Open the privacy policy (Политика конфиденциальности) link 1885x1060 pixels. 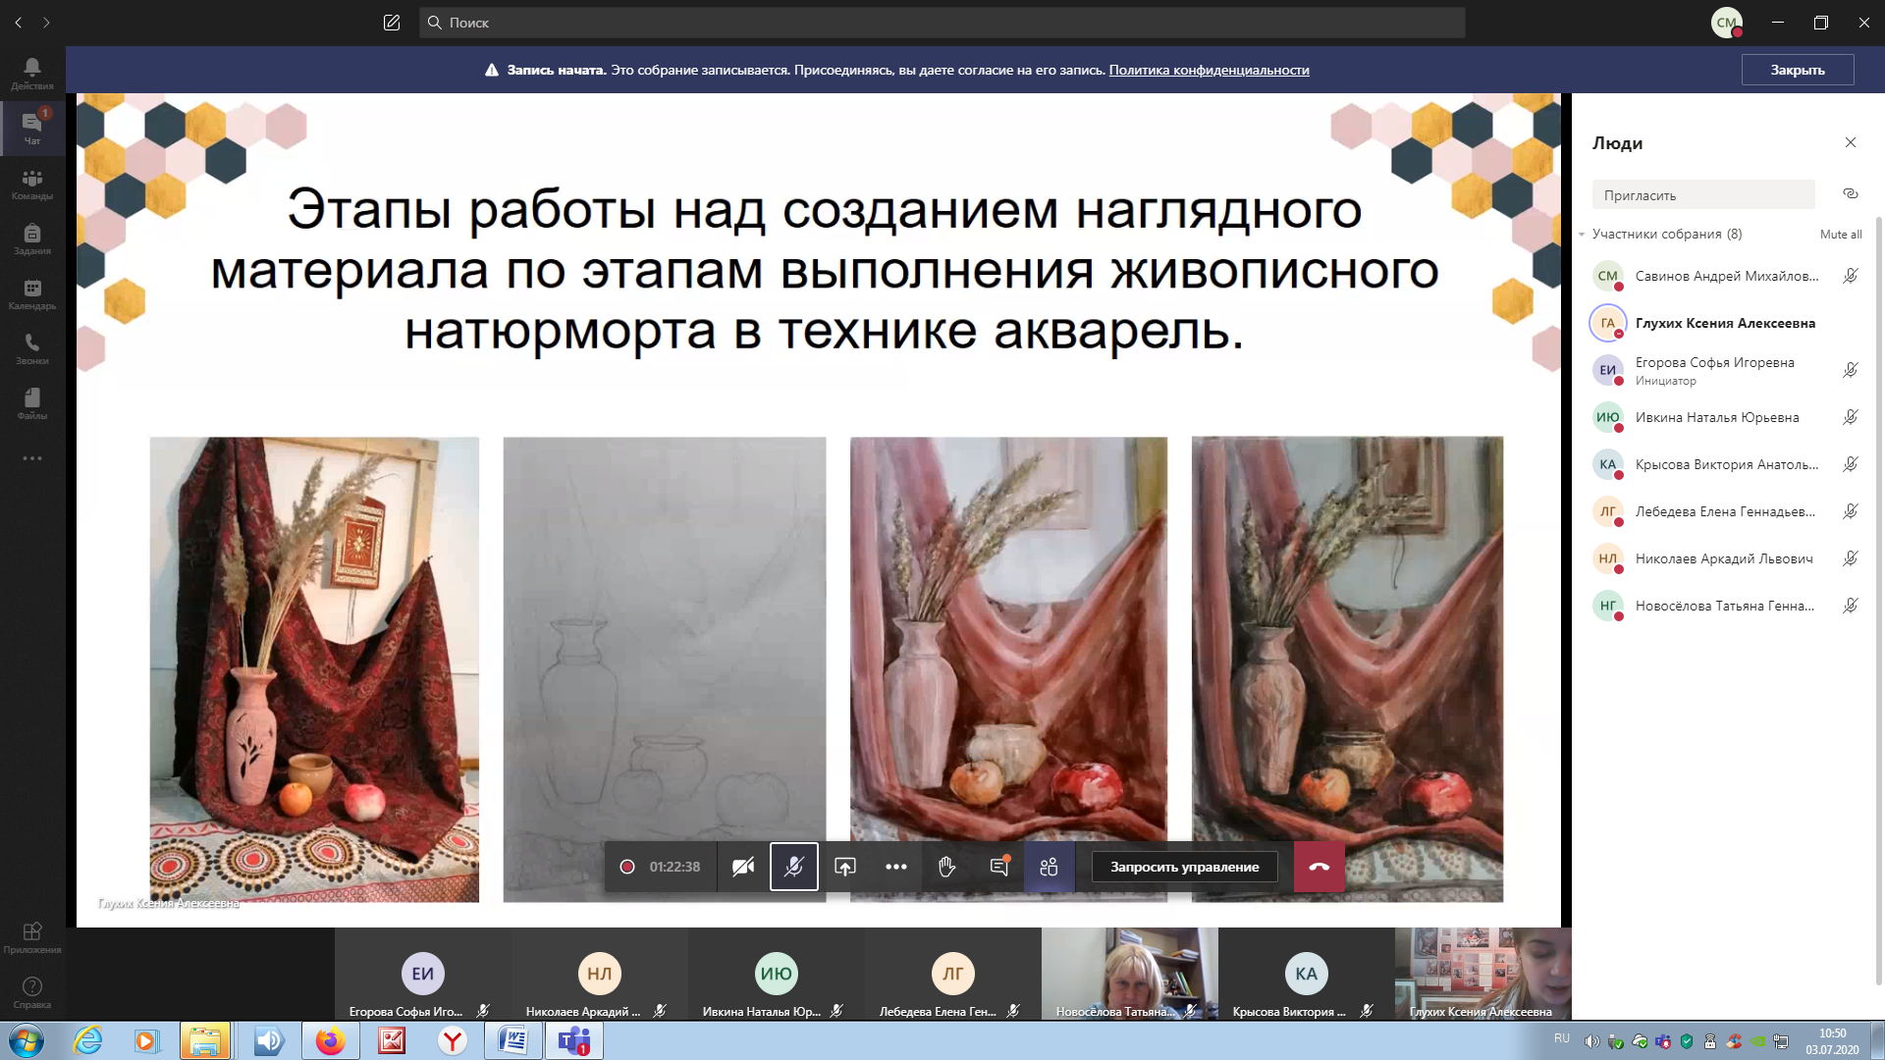coord(1209,70)
